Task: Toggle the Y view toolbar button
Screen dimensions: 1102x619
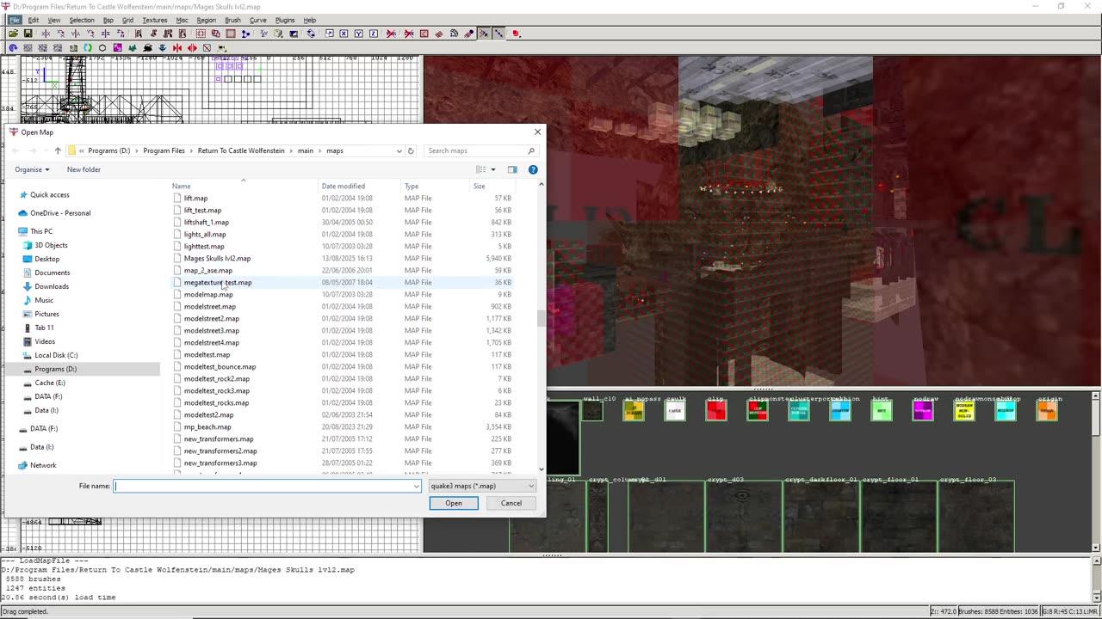Action: pos(358,34)
